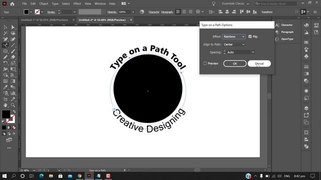Click the Opacity 100% field
321x180 pixels.
pyautogui.click(x=125, y=12)
